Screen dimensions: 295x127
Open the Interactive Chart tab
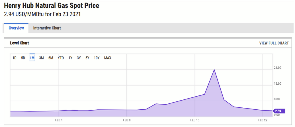47,28
